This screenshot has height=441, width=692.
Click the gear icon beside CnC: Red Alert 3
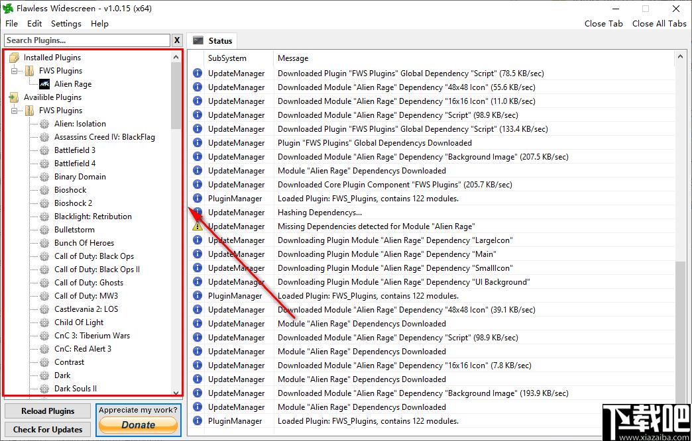tap(44, 349)
